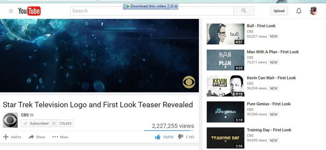Click the Upload button
Image resolution: width=326 pixels, height=150 pixels.
click(279, 11)
